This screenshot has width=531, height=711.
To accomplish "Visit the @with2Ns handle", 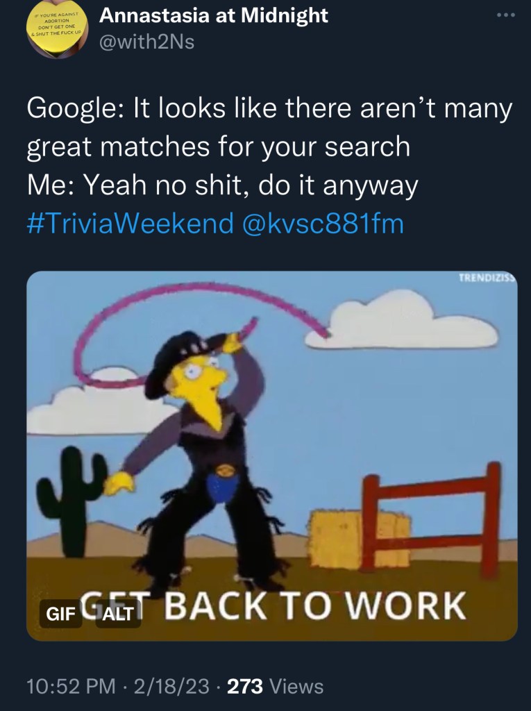I will pyautogui.click(x=146, y=42).
